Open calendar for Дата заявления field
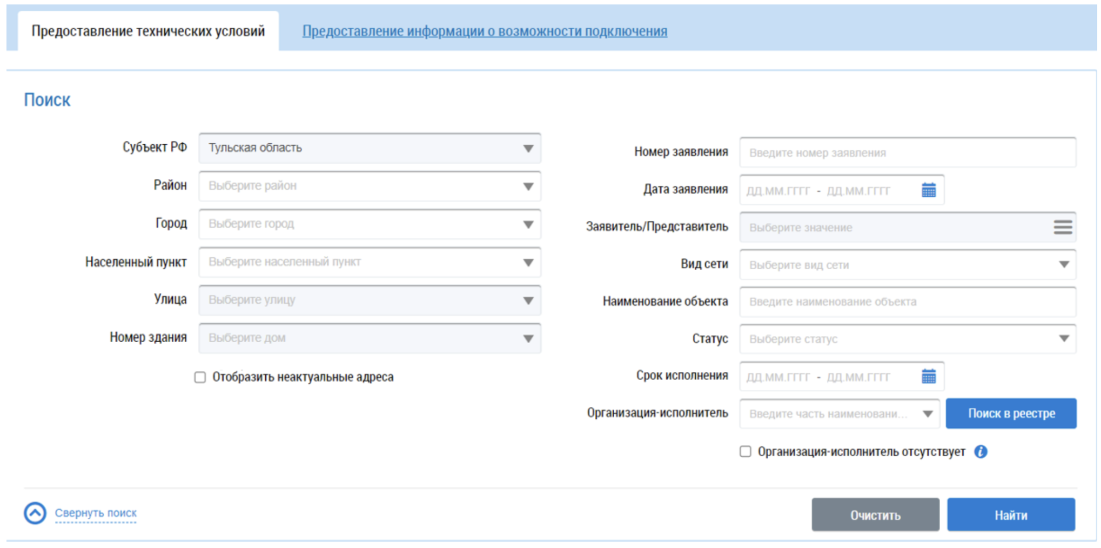 (928, 190)
